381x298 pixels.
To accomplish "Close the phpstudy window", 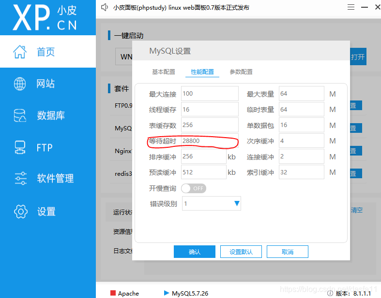I will pyautogui.click(x=378, y=7).
